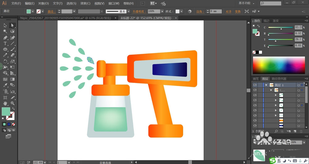Screen dimensions: 309x164
Task: Open the fill color dropdown in the control bar
Action: click(33, 11)
